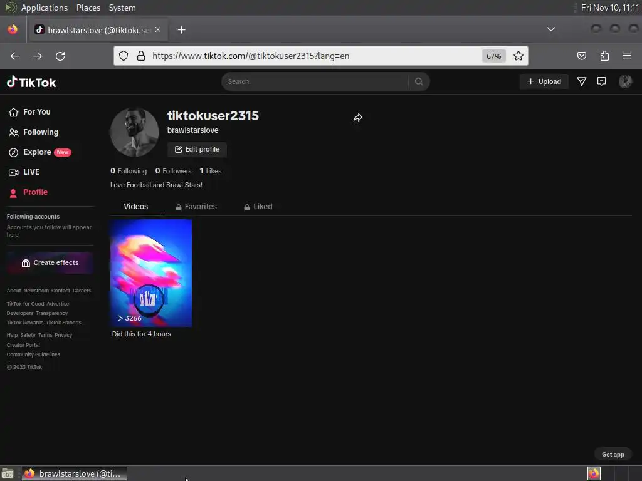Open the For You feed
Screen dimensions: 642x481
(x=29, y=112)
